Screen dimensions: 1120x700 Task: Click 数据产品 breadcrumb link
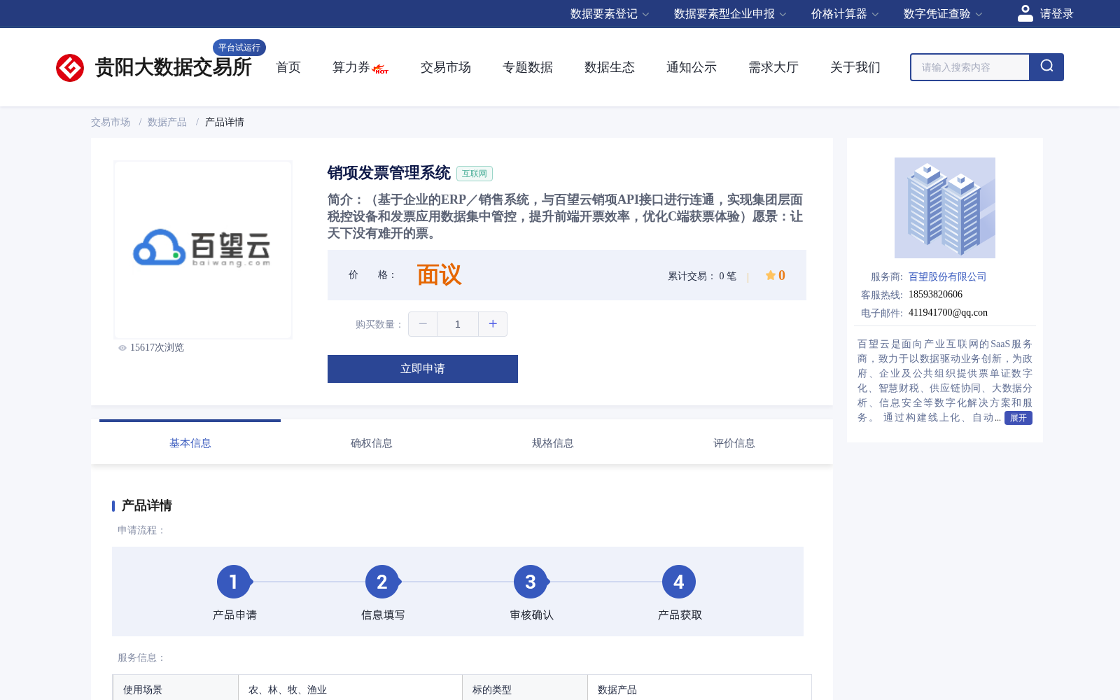167,122
